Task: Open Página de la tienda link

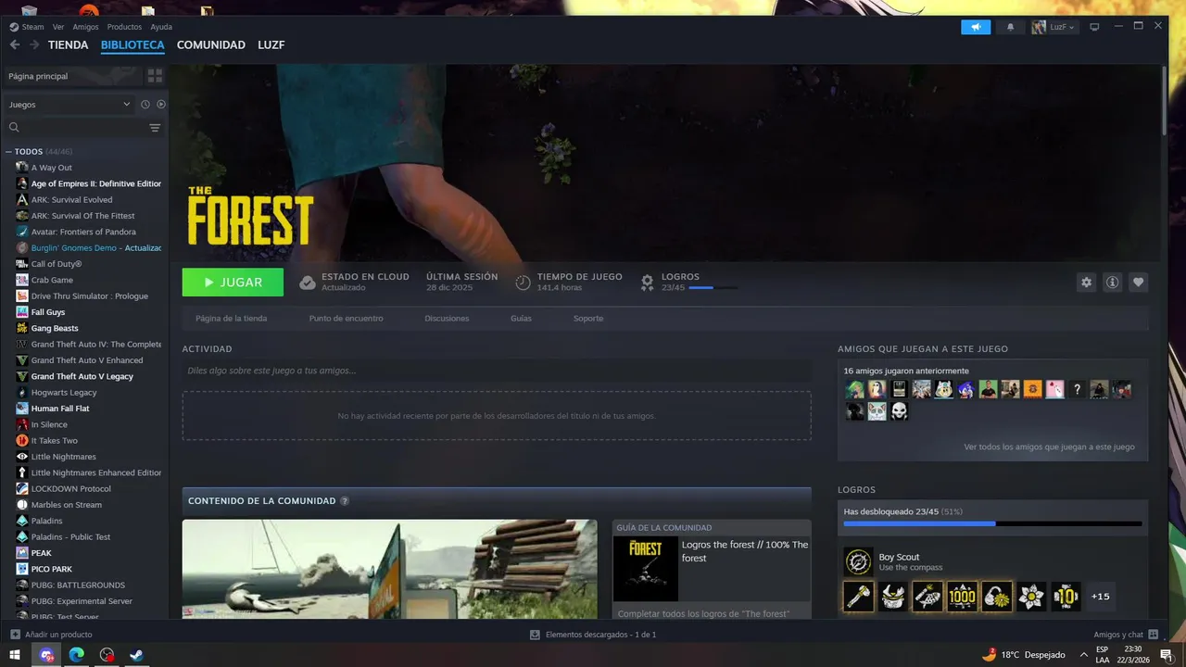Action: point(231,319)
